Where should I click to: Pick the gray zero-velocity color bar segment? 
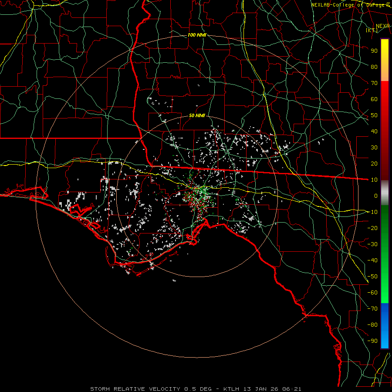click(x=385, y=193)
